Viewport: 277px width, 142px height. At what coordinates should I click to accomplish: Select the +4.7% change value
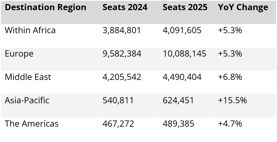click(x=230, y=124)
